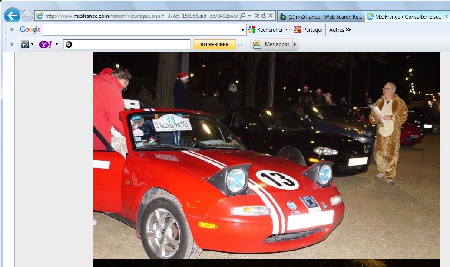Image resolution: width=450 pixels, height=267 pixels.
Task: Open the Google search box history dropdown
Action: click(243, 30)
